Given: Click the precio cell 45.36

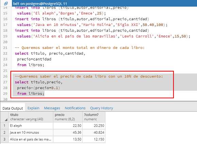Looking at the screenshot, I should click(68, 132).
